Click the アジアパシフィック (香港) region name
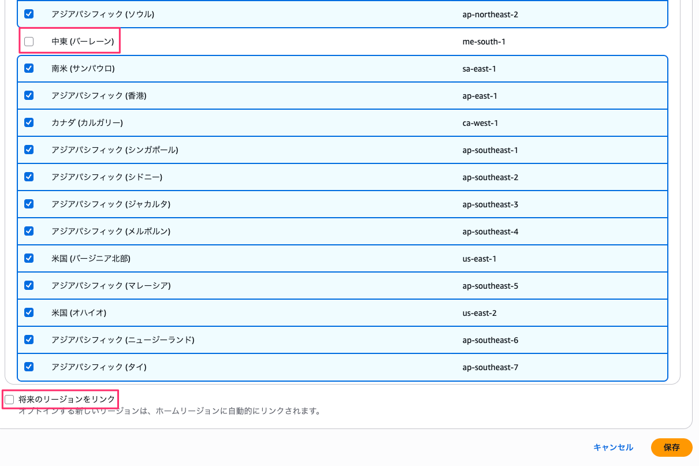The image size is (699, 466). pyautogui.click(x=99, y=96)
